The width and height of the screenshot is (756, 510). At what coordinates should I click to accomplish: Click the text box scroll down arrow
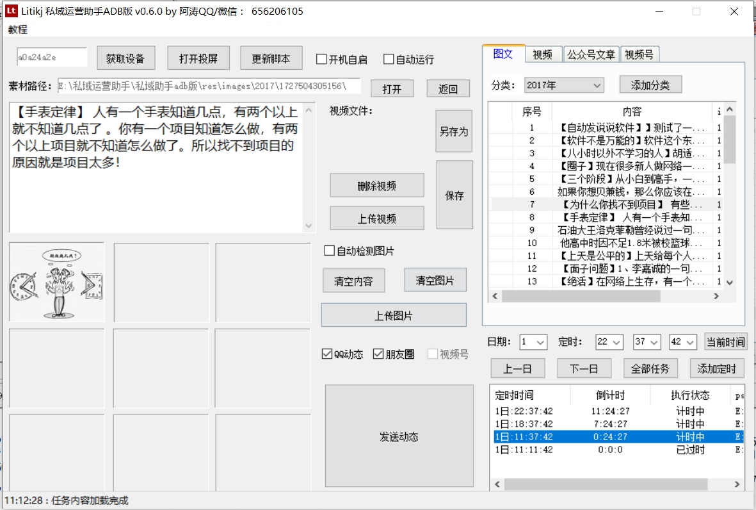pos(309,226)
